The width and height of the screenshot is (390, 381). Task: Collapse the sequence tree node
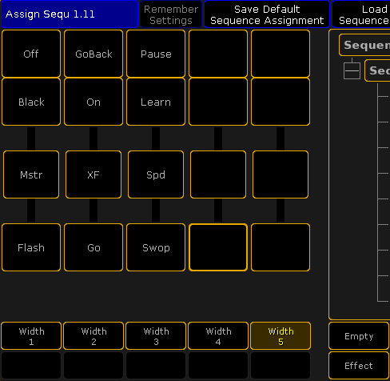(x=352, y=70)
